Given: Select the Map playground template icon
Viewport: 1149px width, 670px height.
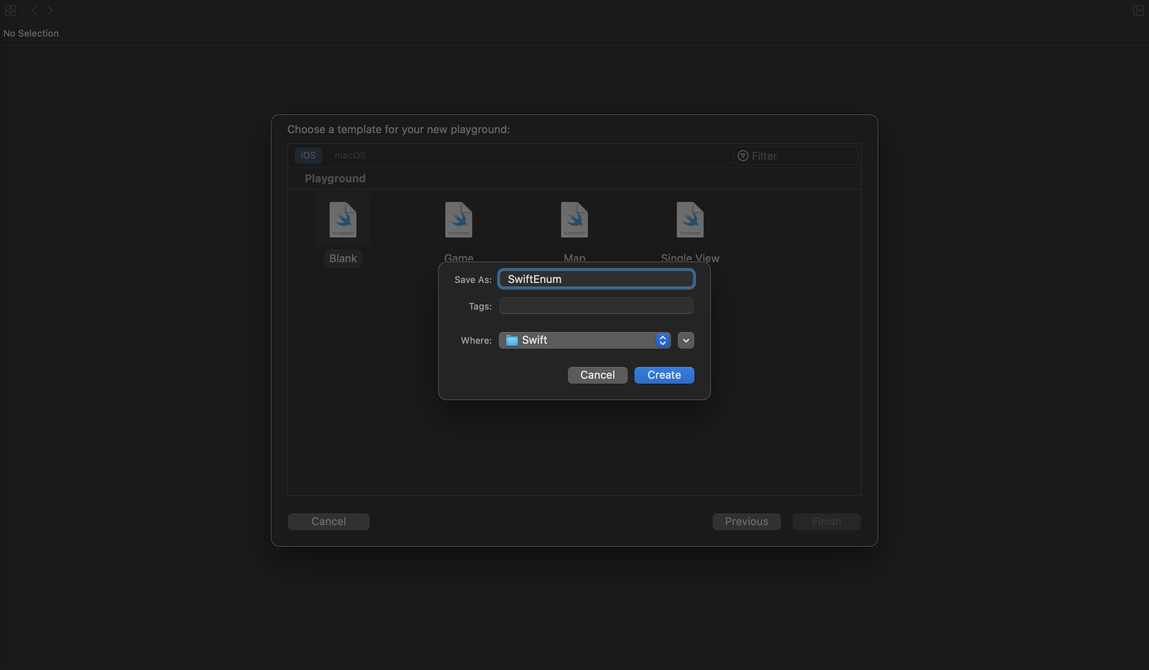Looking at the screenshot, I should tap(574, 220).
